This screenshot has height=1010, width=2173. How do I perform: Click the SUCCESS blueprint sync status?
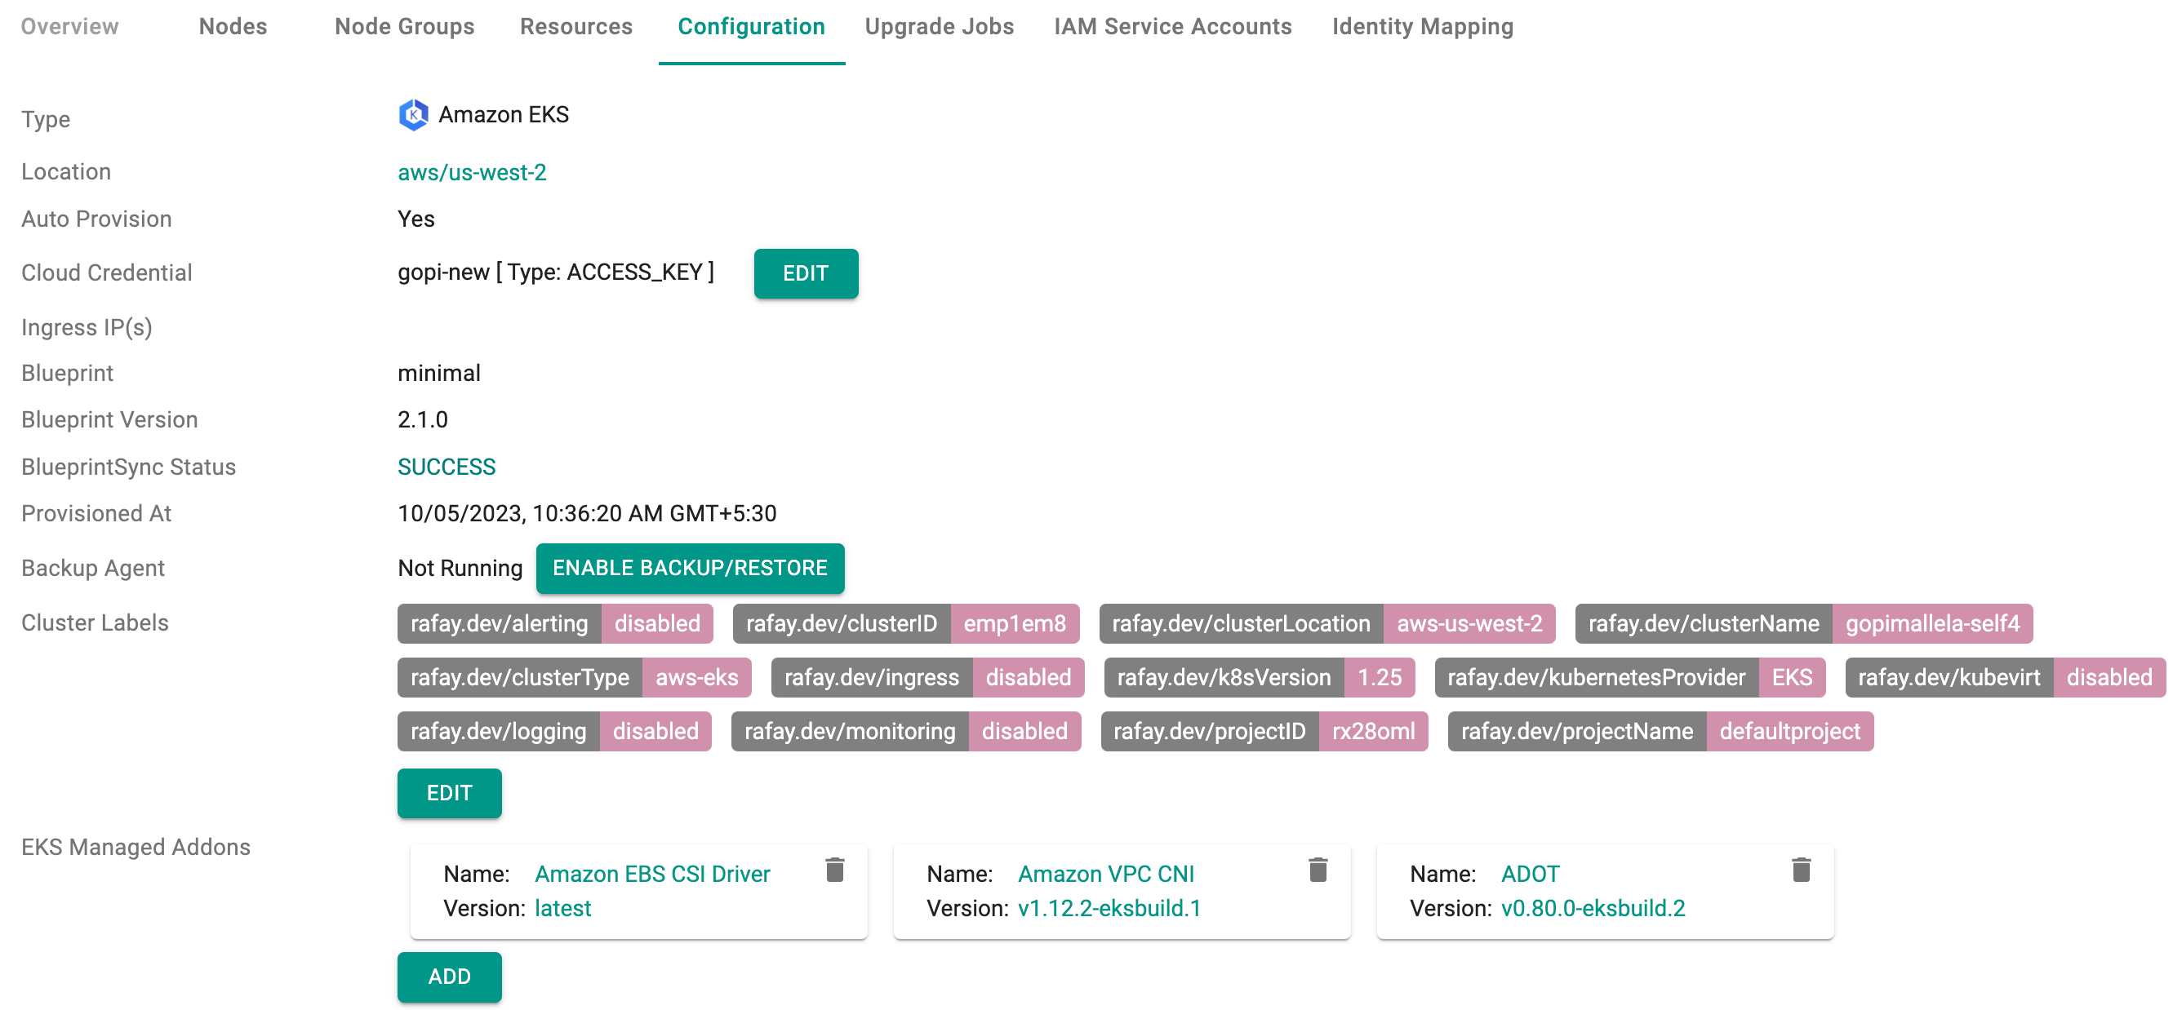pos(447,467)
